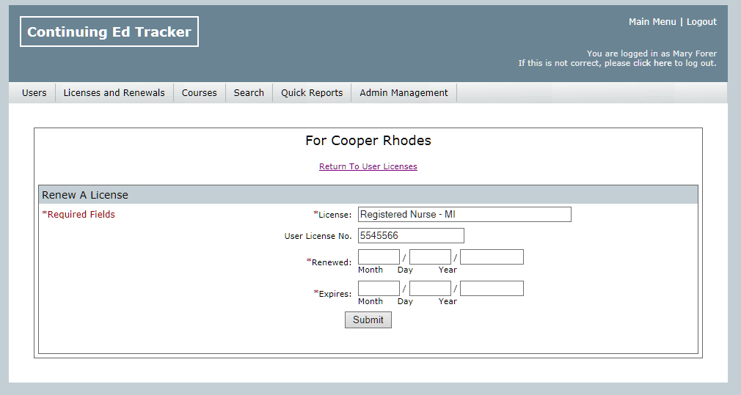
Task: Open Licenses and Renewals menu
Action: 114,93
